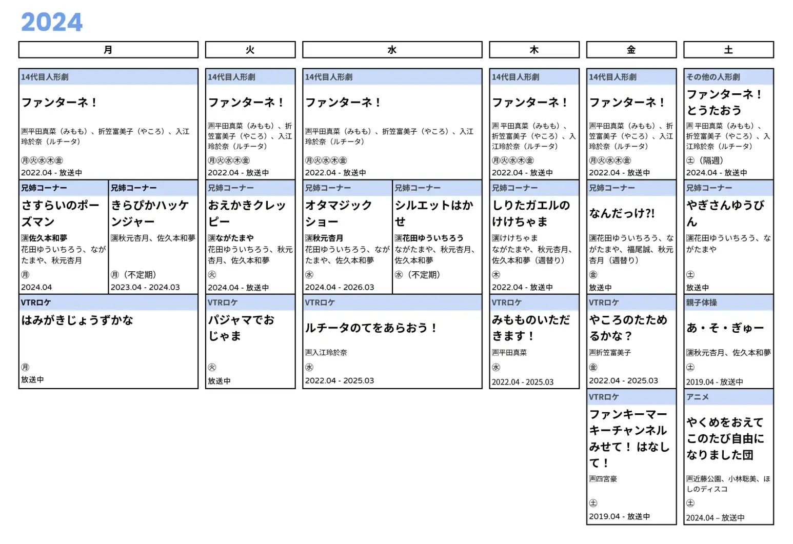Click the circled 火 icon under パジャマでおじゃま
Screen dimensions: 793x544
coord(212,367)
